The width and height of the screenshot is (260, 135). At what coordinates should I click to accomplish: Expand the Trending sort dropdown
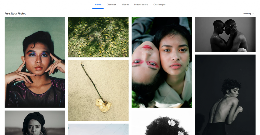pyautogui.click(x=248, y=14)
